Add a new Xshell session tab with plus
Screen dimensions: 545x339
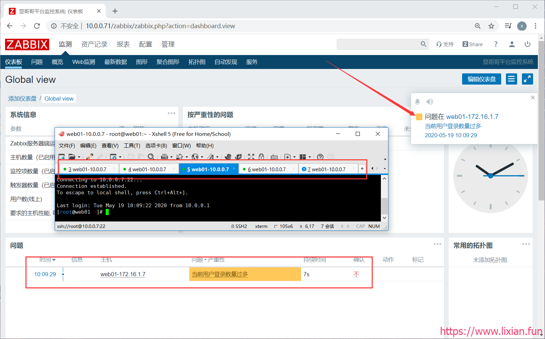(362, 168)
